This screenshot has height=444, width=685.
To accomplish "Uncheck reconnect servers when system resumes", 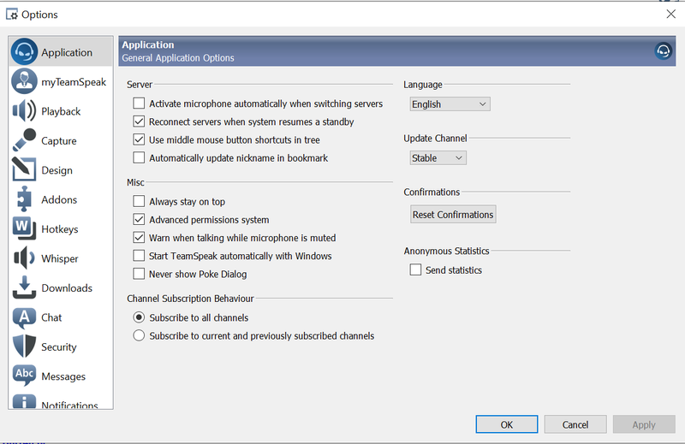I will point(139,121).
